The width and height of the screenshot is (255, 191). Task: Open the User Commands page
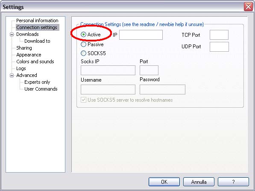coord(41,89)
